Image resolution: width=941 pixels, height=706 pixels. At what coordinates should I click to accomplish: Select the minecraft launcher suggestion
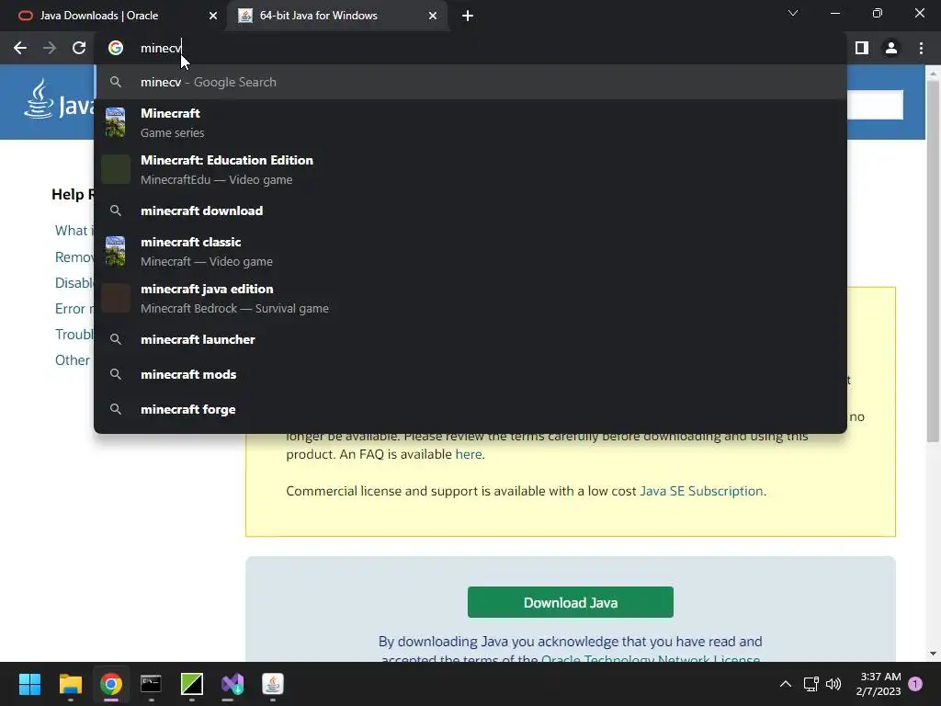[470, 339]
